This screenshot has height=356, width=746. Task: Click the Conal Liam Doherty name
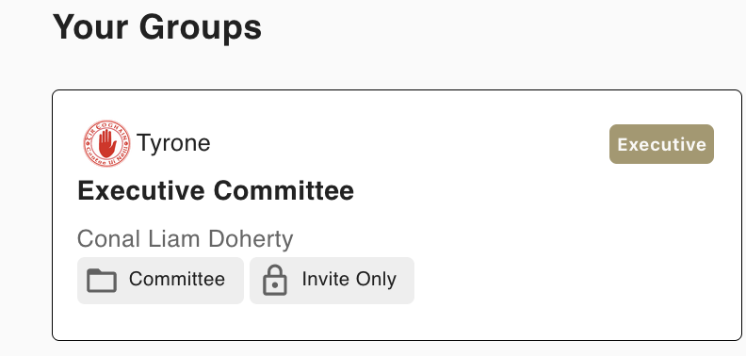pyautogui.click(x=185, y=239)
